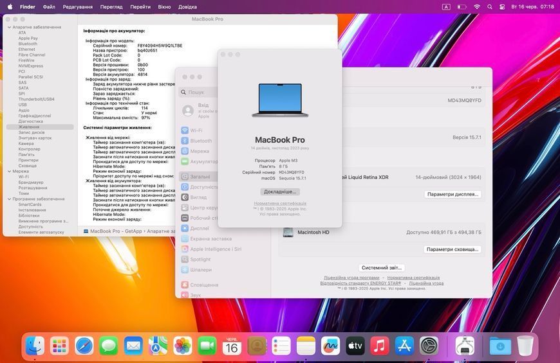
Task: Open Finder from the Dock
Action: (x=35, y=346)
